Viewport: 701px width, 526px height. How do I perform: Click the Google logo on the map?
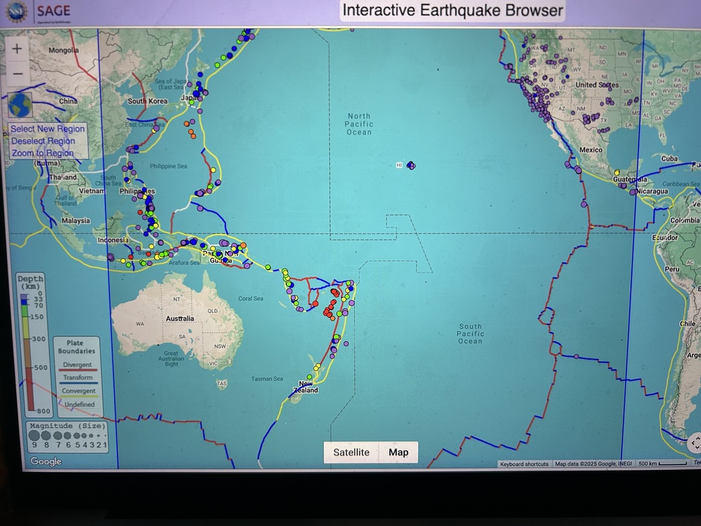click(x=45, y=461)
